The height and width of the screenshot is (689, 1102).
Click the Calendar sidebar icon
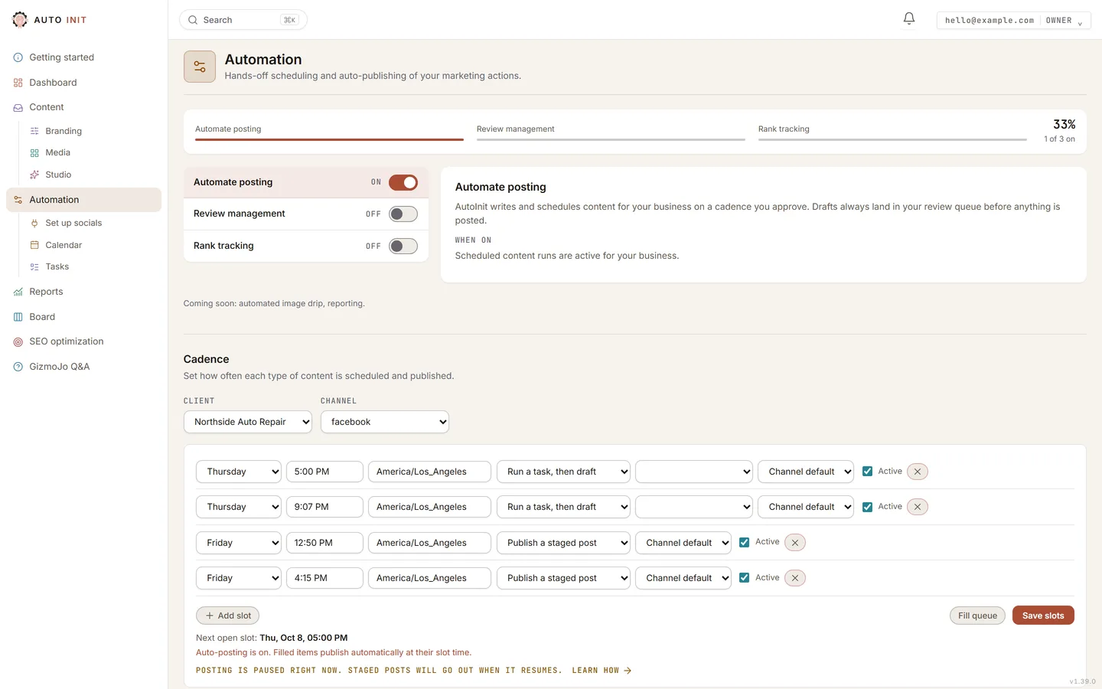(34, 245)
